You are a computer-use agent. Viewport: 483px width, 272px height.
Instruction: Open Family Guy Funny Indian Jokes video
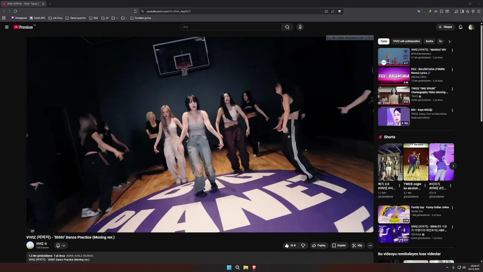[x=394, y=214]
